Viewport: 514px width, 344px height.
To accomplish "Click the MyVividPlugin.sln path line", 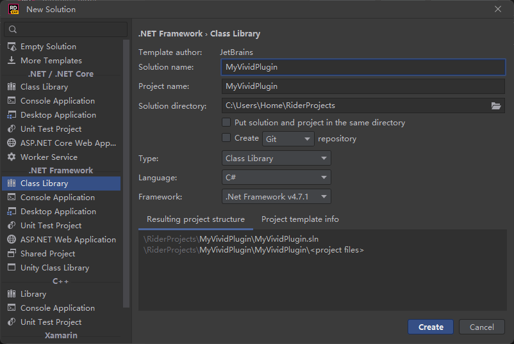I will click(231, 239).
